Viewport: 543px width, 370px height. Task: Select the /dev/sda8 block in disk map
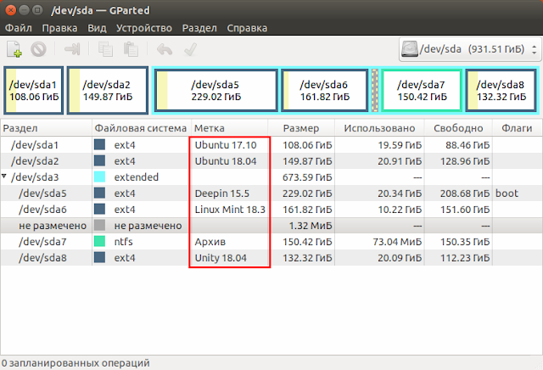pos(501,91)
